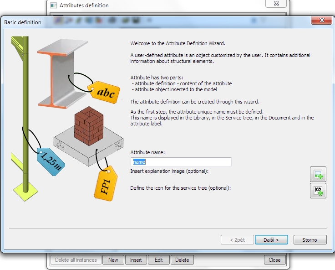Click the '< Zpět' back button
335x270 pixels.
click(237, 240)
